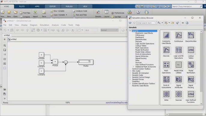Select Commonly Used Blocks in library tree
This screenshot has width=206, height=116.
pyautogui.click(x=144, y=33)
